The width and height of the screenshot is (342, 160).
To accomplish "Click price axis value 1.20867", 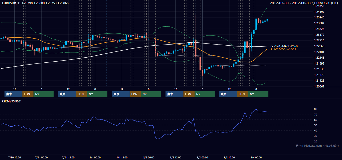I will [x=319, y=86].
